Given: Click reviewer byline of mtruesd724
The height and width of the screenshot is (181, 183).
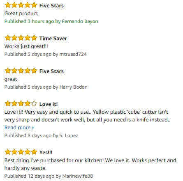Looking at the screenshot, I should point(46,54).
